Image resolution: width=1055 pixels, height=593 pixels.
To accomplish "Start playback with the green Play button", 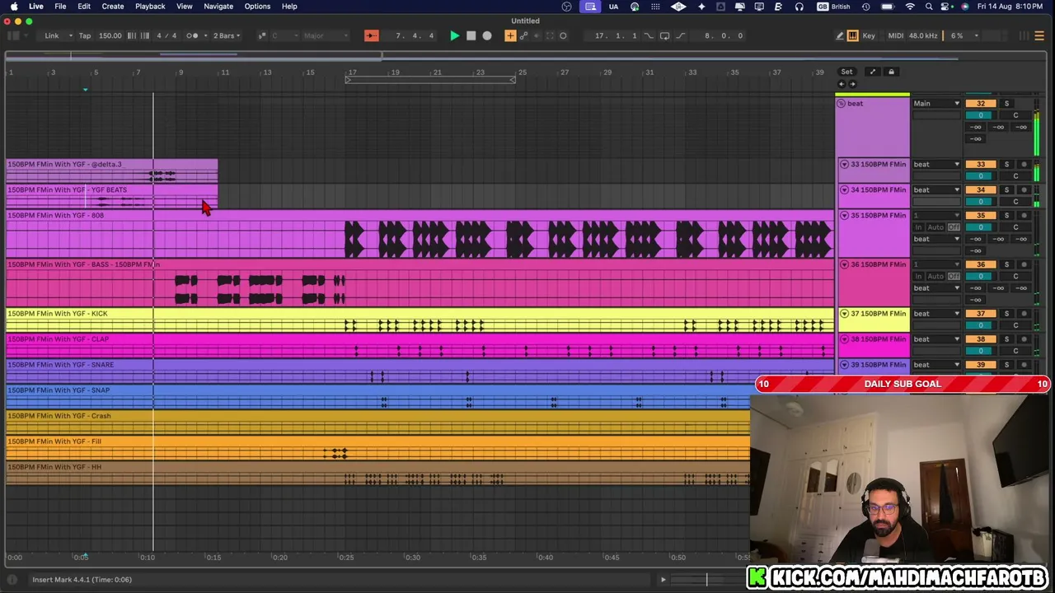I will (454, 35).
